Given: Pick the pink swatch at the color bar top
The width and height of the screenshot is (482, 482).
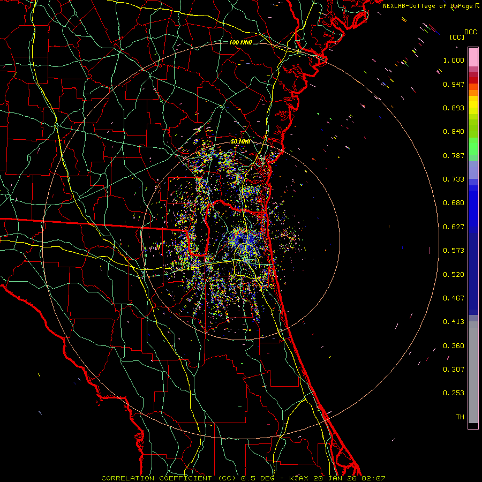Looking at the screenshot, I should (x=473, y=57).
